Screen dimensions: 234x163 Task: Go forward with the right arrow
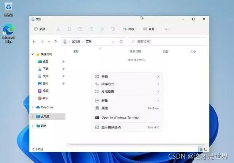coord(42,41)
